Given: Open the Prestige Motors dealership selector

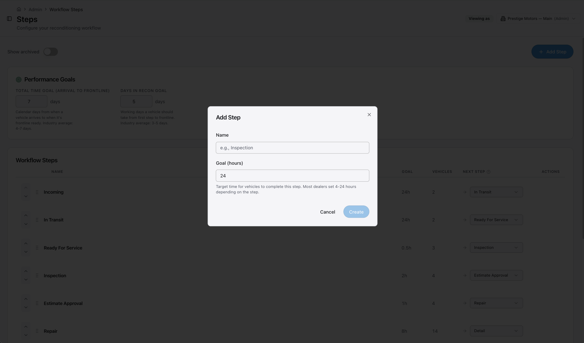Looking at the screenshot, I should (538, 19).
